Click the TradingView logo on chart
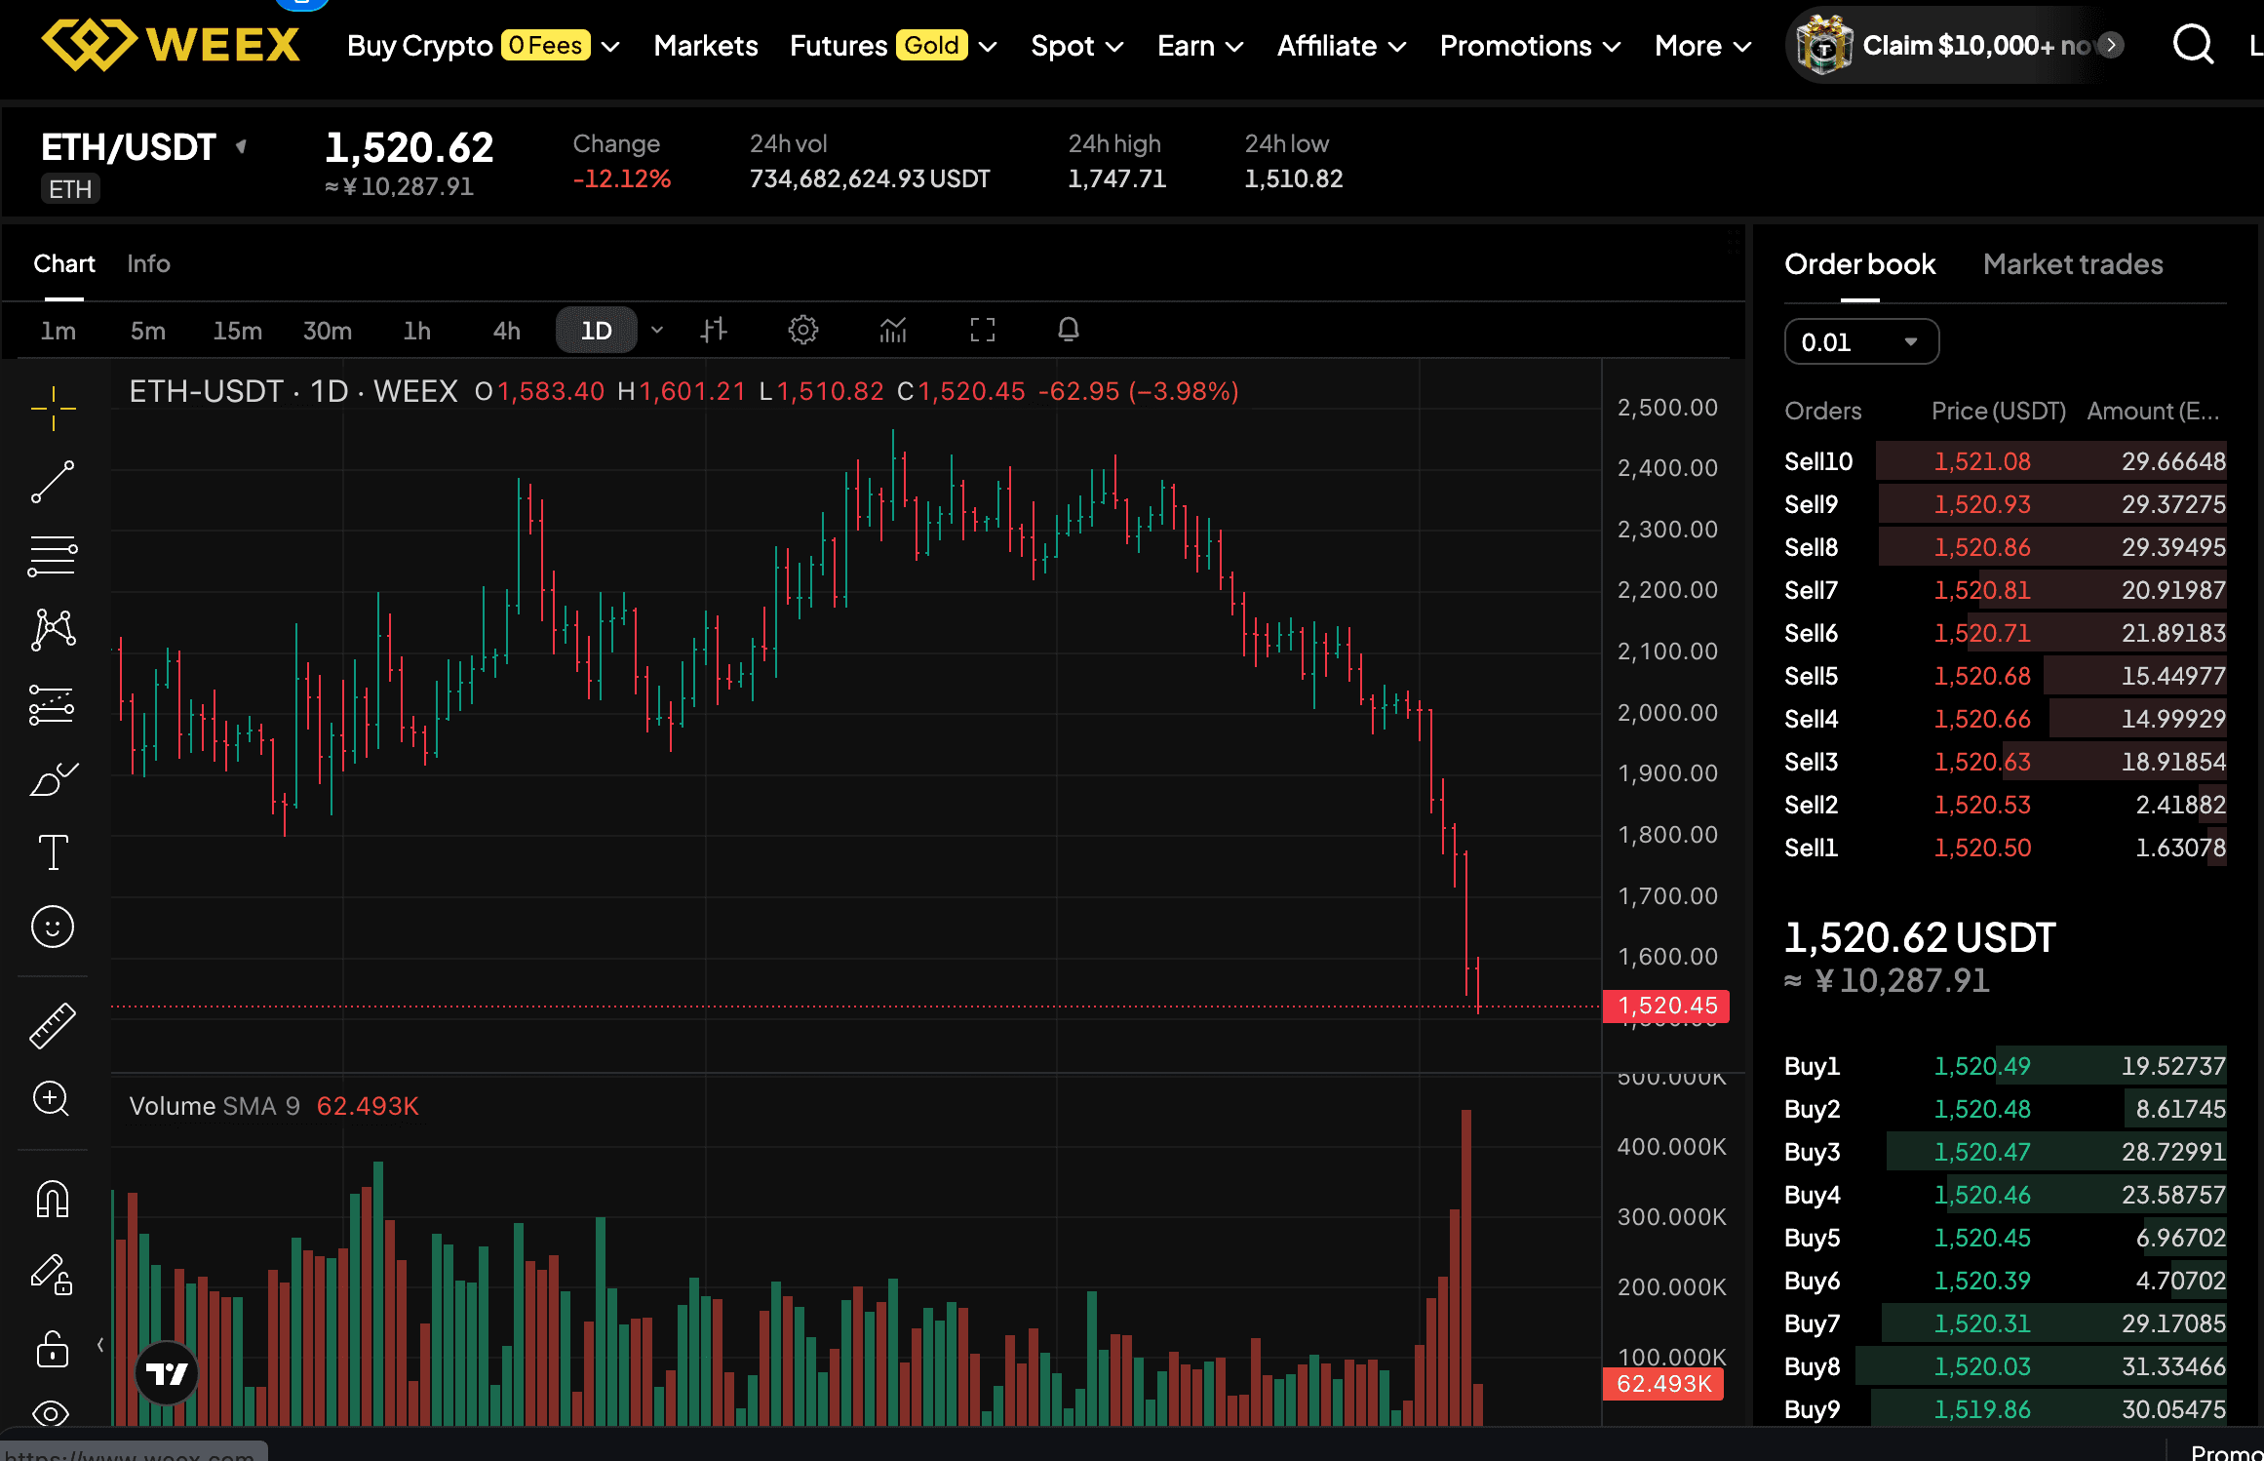2264x1461 pixels. 167,1373
